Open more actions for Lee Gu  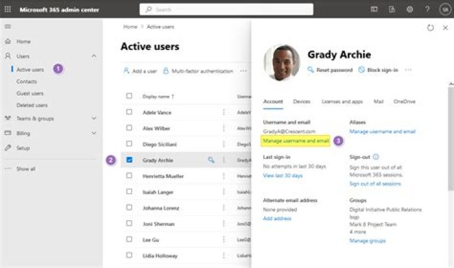[224, 240]
